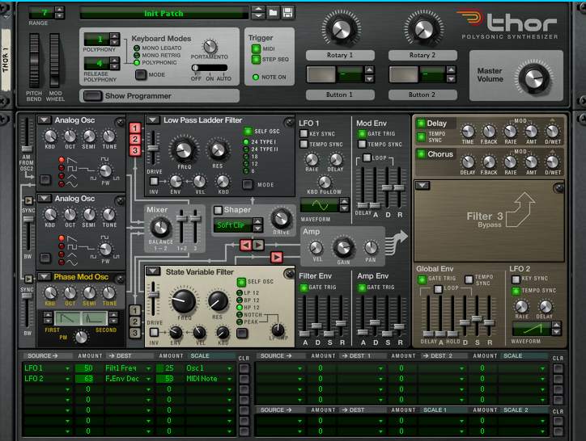This screenshot has width=586, height=441.
Task: Click the Low Pass Ladder Filter MODE button
Action: point(247,184)
